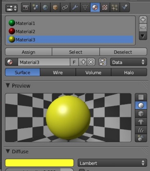The width and height of the screenshot is (150, 171).
Task: Collapse the Diffuse panel
Action: [x=8, y=151]
